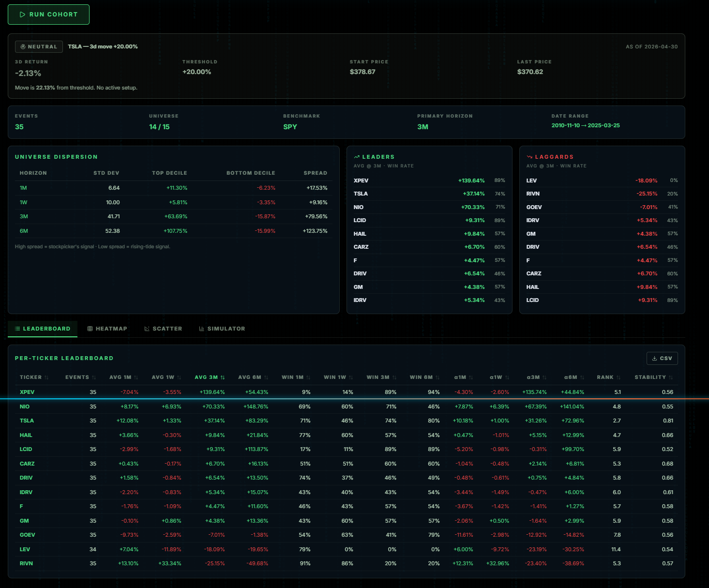Click the crosshair icon in the NEUTRAL badge
Image resolution: width=709 pixels, height=588 pixels.
point(23,46)
